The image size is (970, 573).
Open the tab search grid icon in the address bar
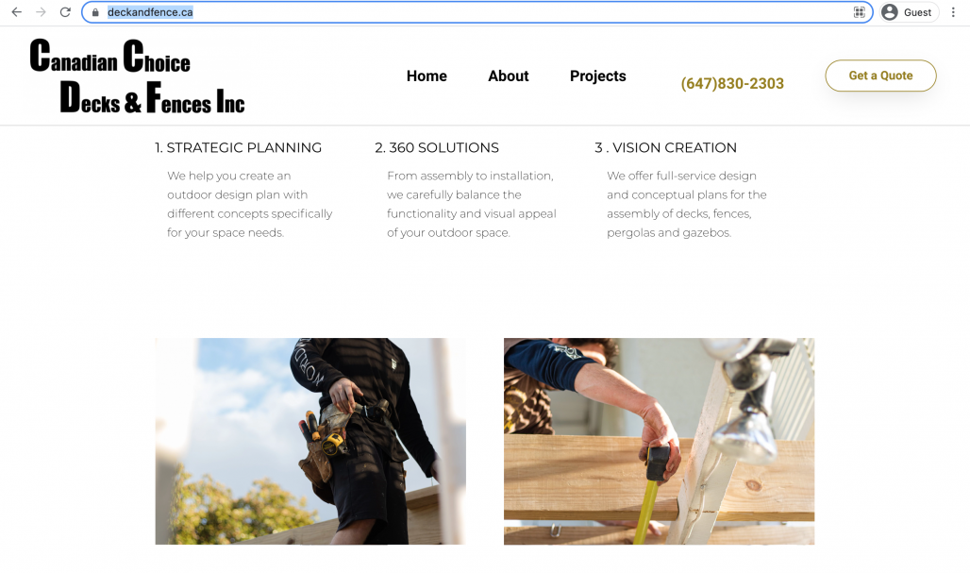point(860,12)
